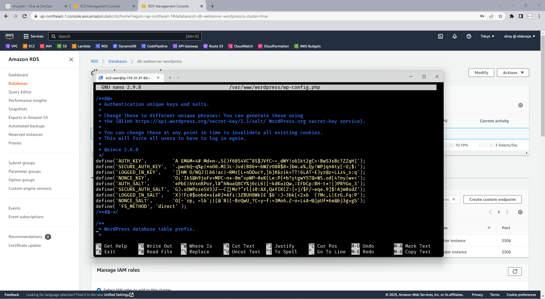
Task: Sort by the column arrow beside Port
Action: click(489, 228)
